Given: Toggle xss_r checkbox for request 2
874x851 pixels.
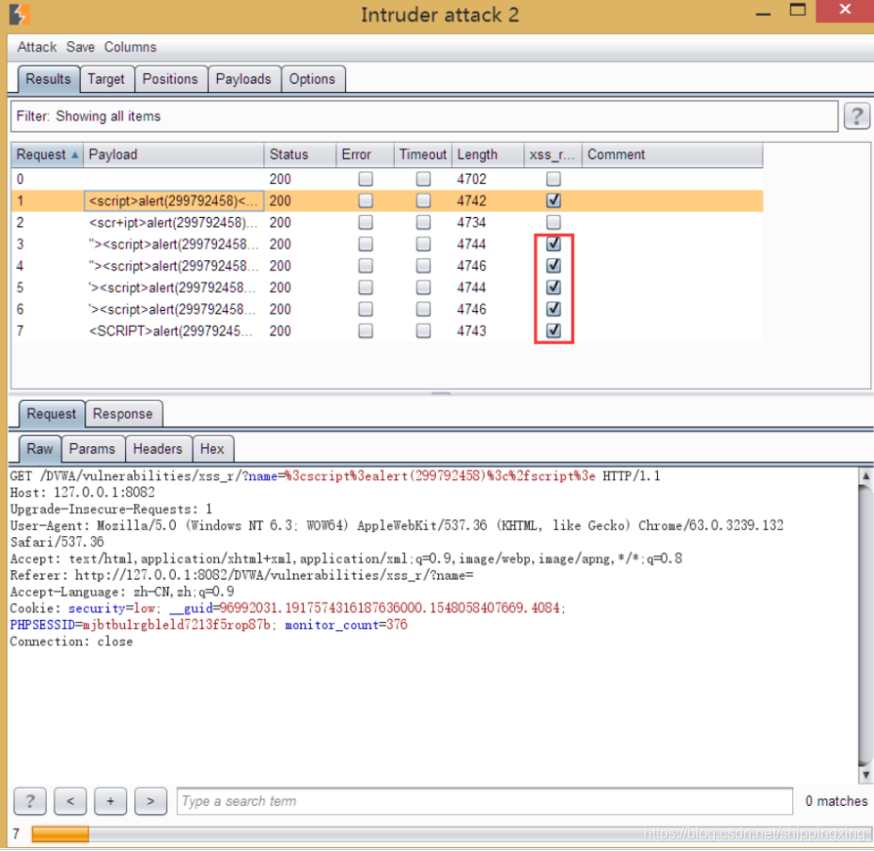Looking at the screenshot, I should tap(553, 223).
